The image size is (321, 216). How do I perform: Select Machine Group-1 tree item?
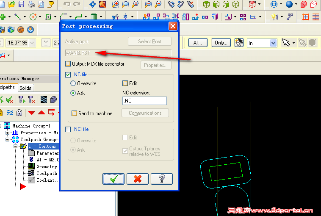click(31, 126)
